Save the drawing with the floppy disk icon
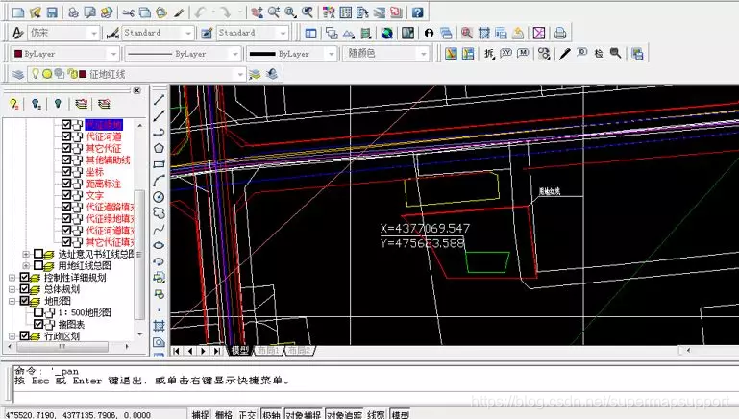 click(51, 12)
